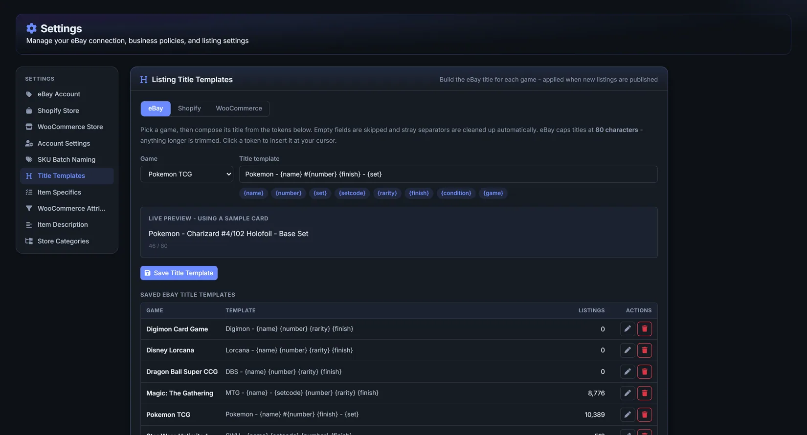Edit the Pokemon TCG saved template

pos(628,415)
